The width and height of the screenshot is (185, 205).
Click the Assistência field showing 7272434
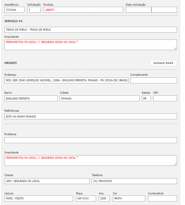14,10
